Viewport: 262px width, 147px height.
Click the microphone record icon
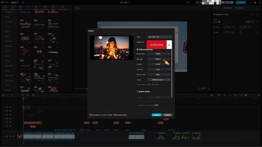(x=211, y=95)
